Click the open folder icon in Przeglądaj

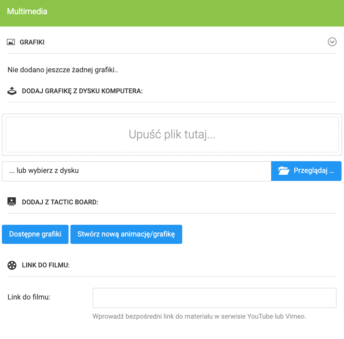(283, 171)
